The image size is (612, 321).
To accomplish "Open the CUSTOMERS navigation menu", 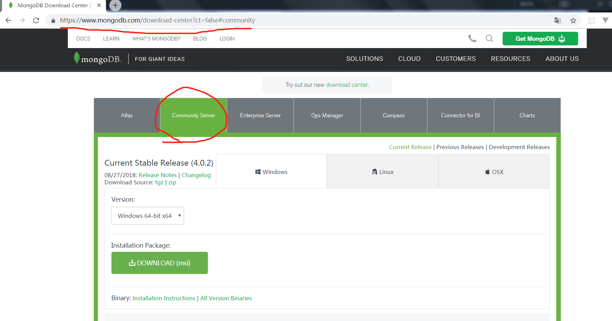I will 456,59.
